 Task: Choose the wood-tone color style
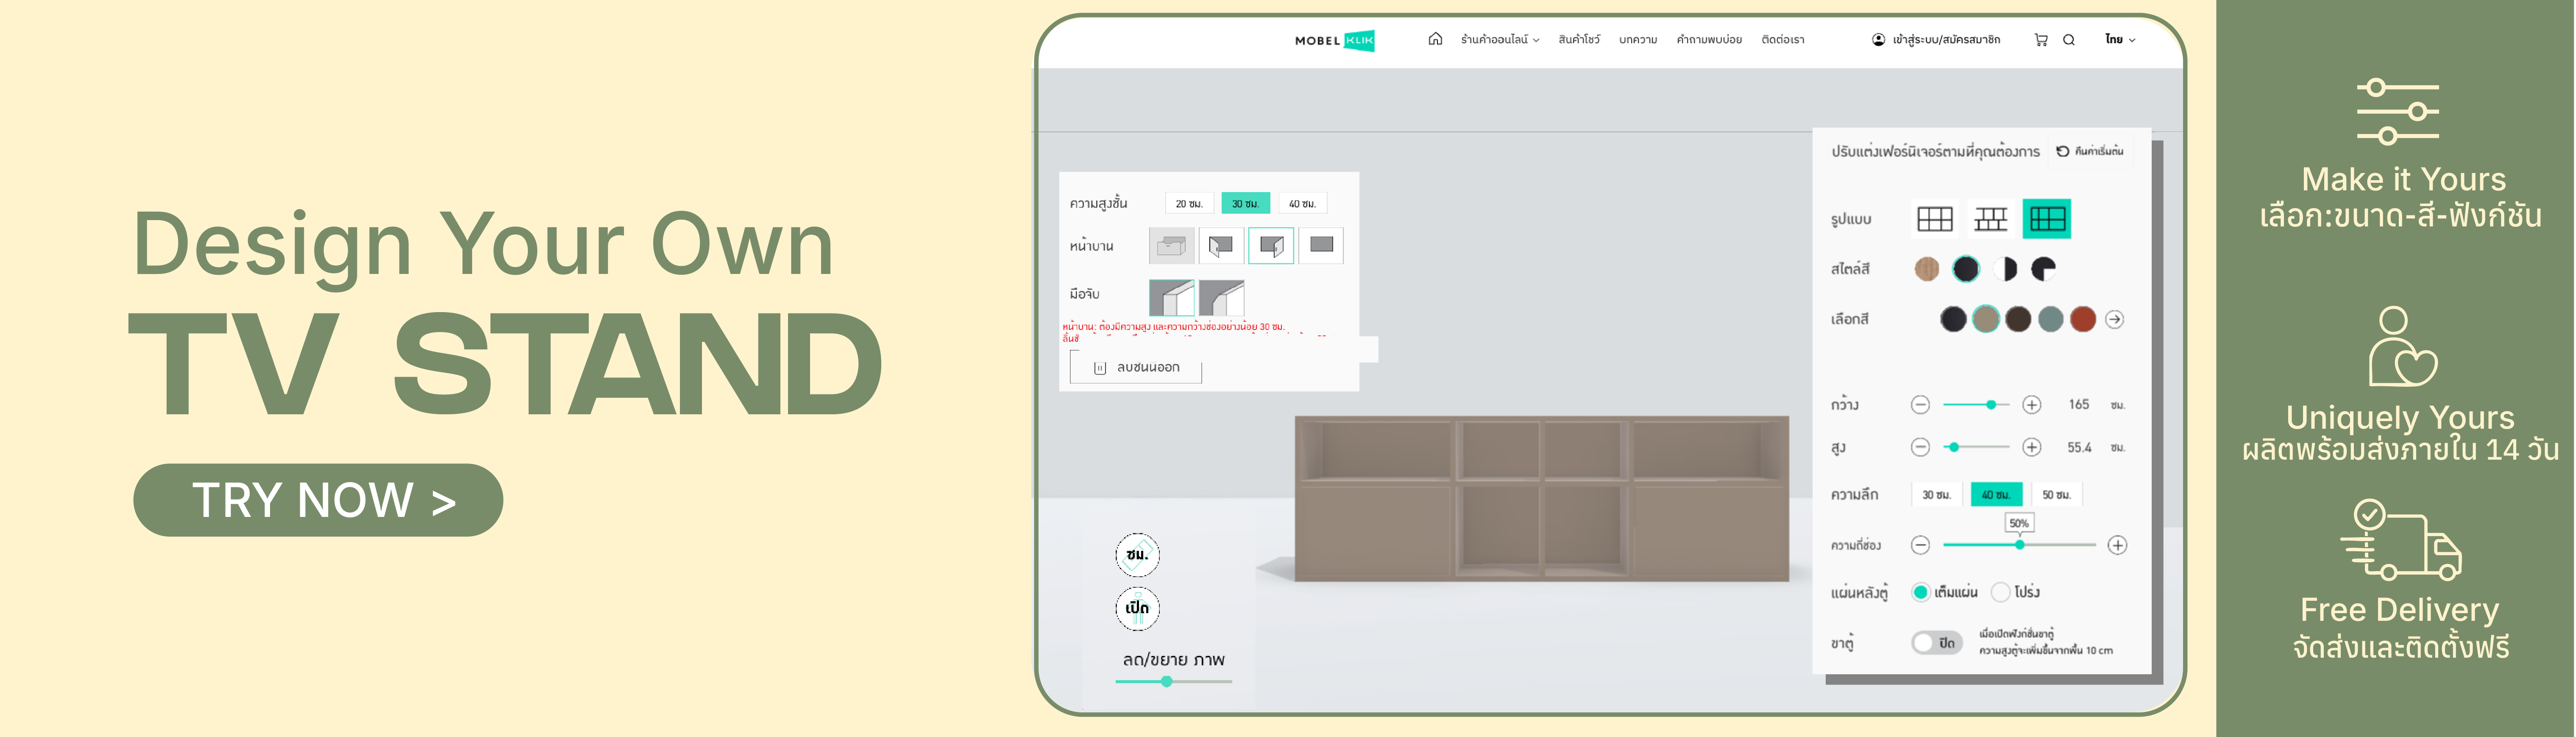tap(1927, 269)
